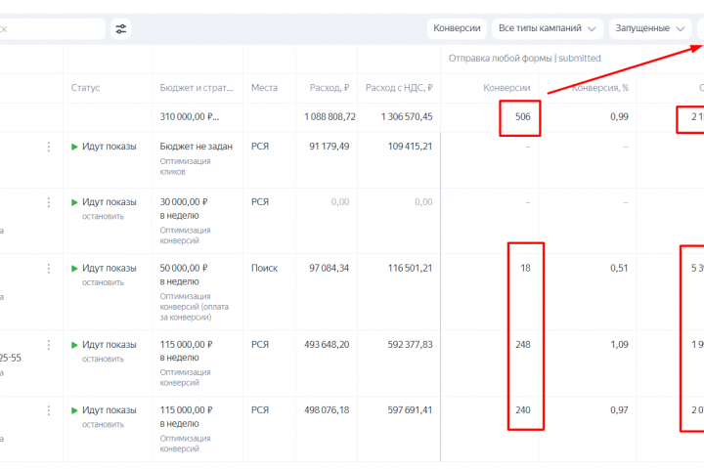Click the green play icon in the 493 648,20 row
This screenshot has height=469, width=704.
tap(74, 345)
